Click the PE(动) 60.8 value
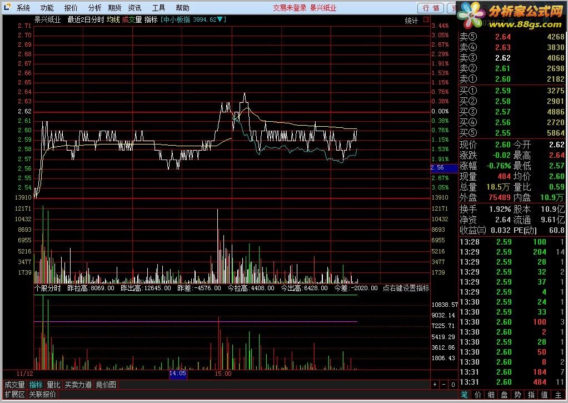The height and width of the screenshot is (403, 568). (557, 230)
